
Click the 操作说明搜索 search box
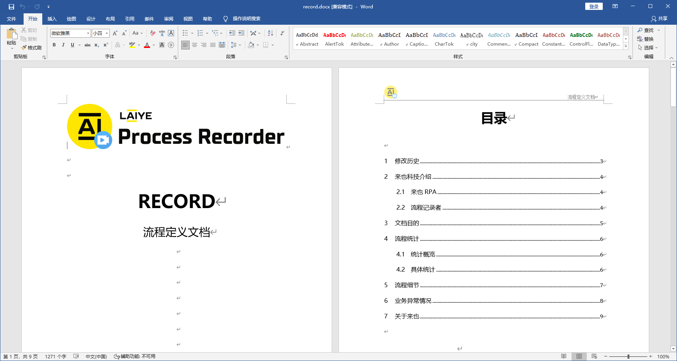(x=246, y=19)
